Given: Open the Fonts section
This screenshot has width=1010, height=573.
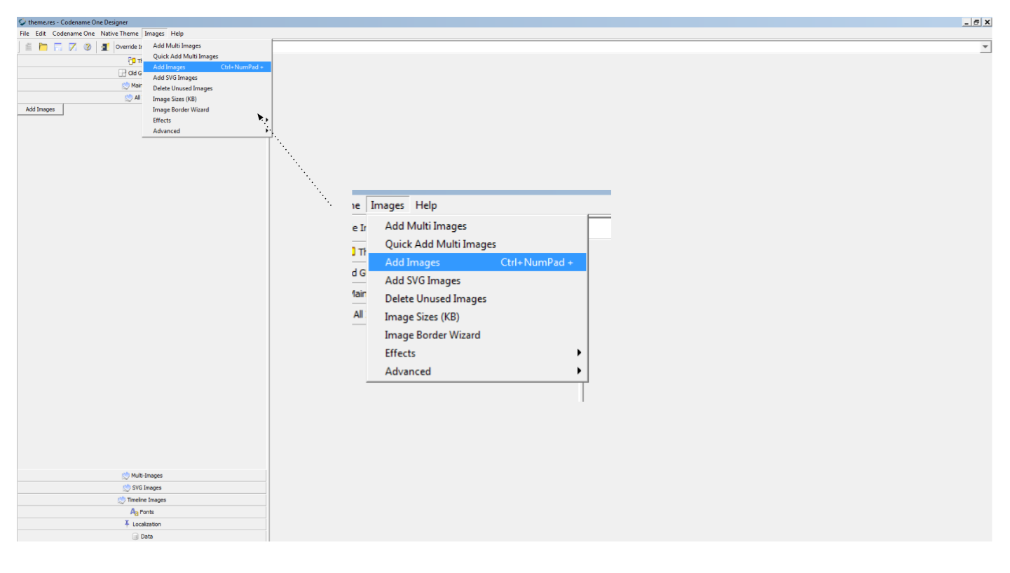Looking at the screenshot, I should pyautogui.click(x=142, y=512).
